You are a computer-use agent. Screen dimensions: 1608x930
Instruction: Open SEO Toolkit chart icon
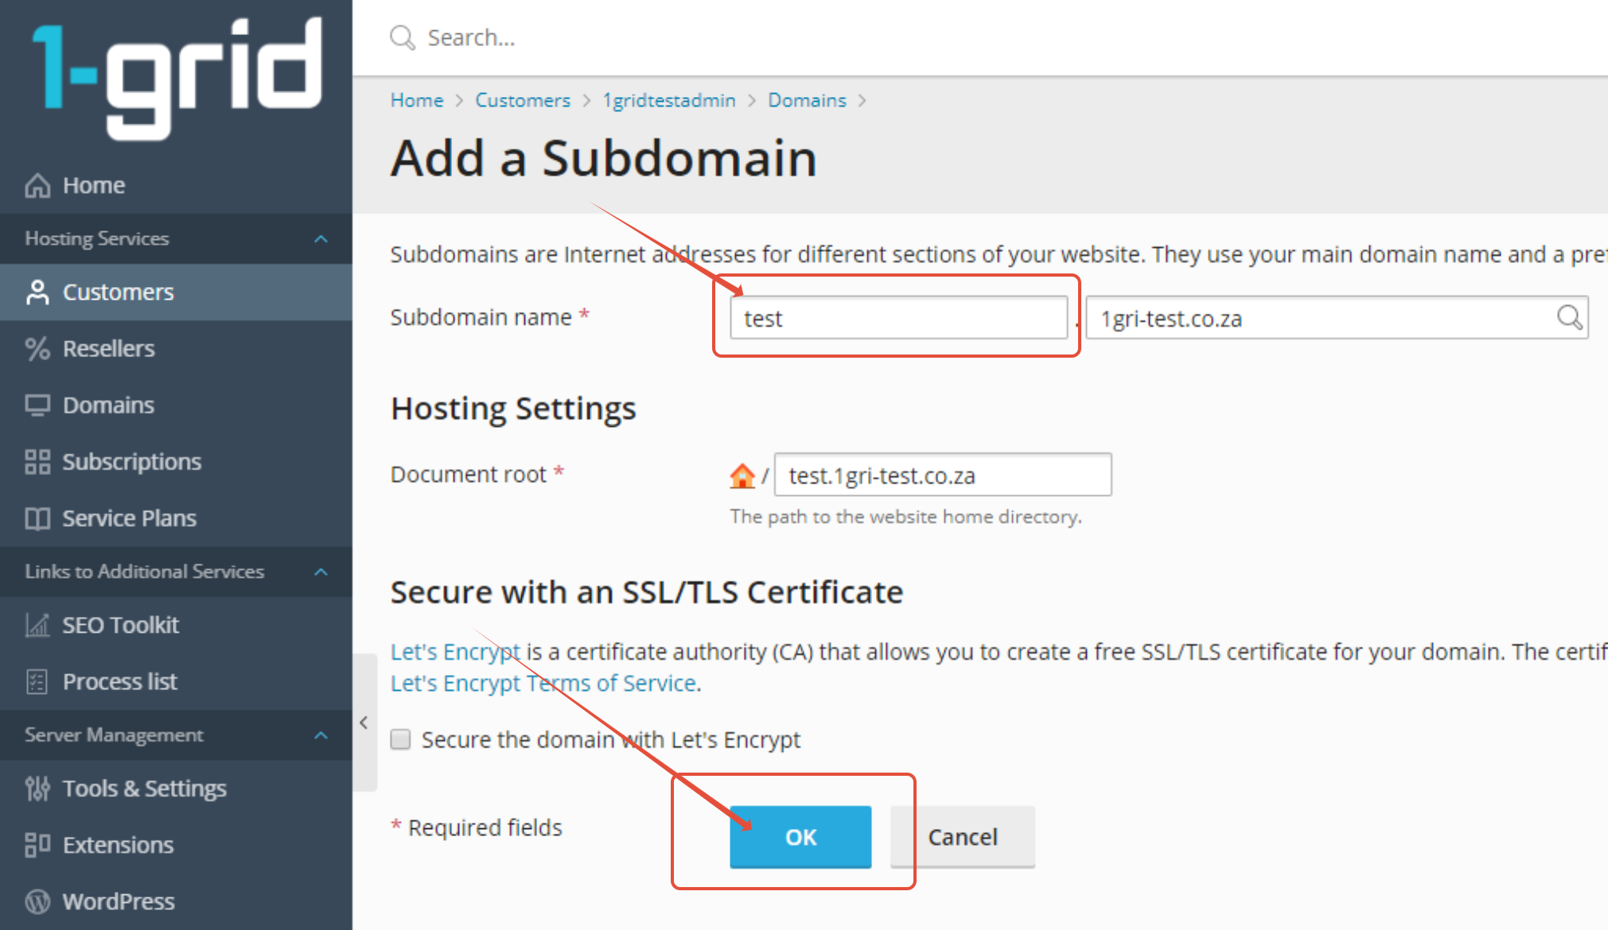point(37,626)
